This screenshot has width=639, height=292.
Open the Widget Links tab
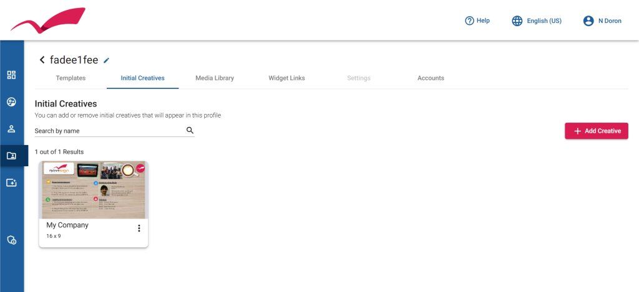tap(286, 78)
